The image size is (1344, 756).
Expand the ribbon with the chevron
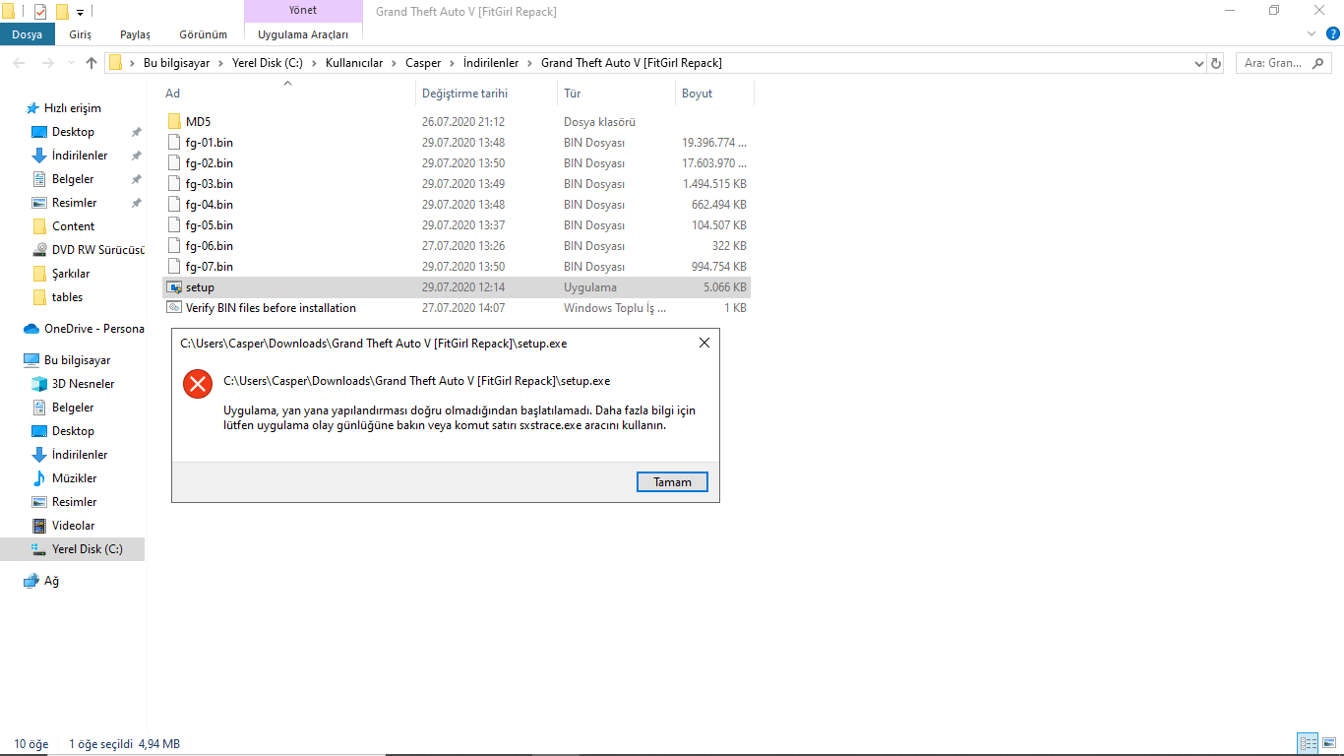(1312, 33)
